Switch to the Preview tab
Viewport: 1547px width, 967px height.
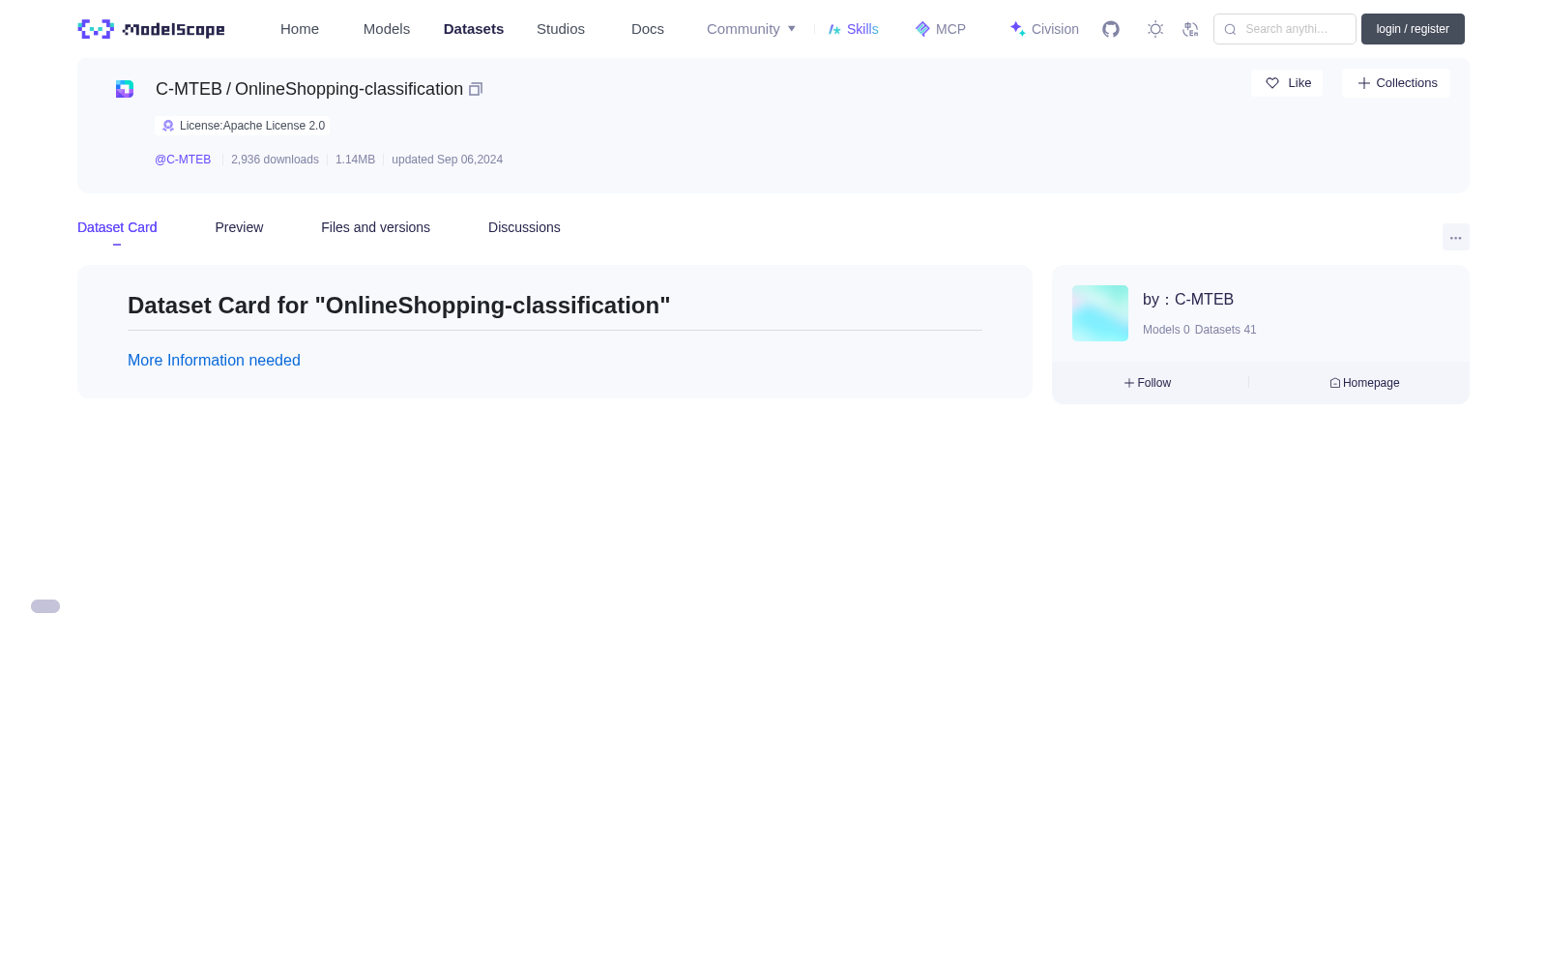(x=239, y=227)
